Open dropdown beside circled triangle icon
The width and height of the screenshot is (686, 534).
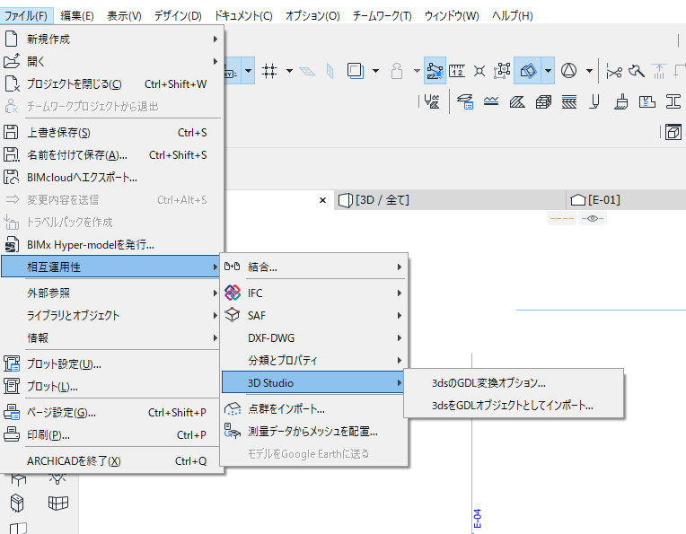point(589,70)
